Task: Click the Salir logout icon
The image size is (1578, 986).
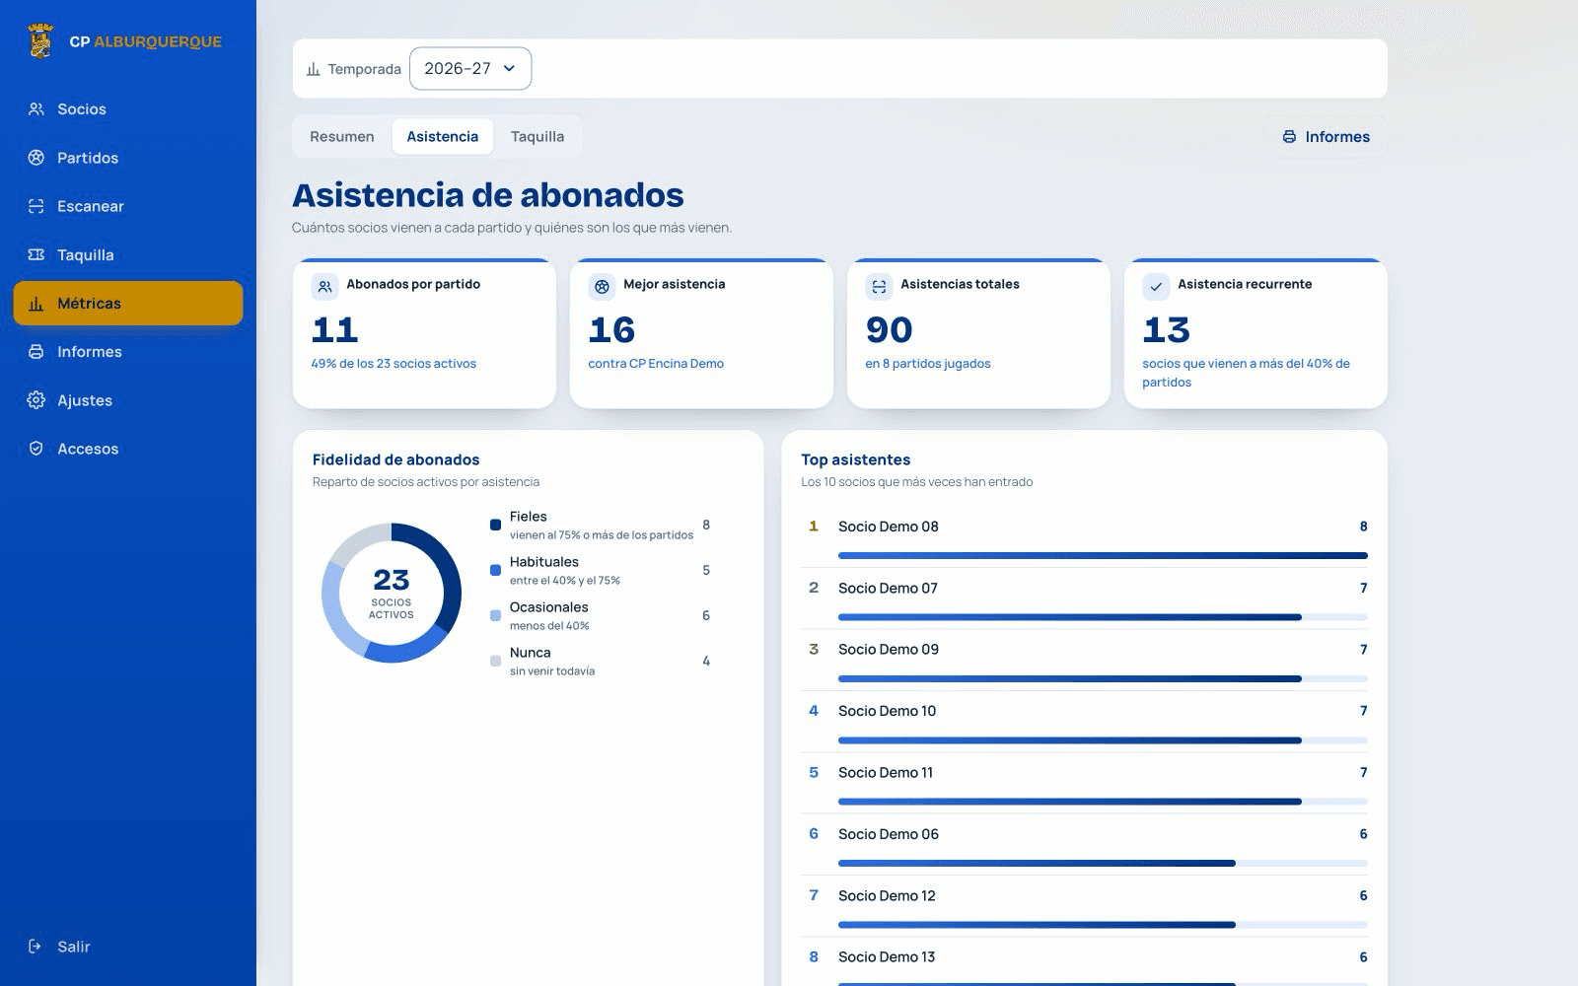Action: pos(36,947)
